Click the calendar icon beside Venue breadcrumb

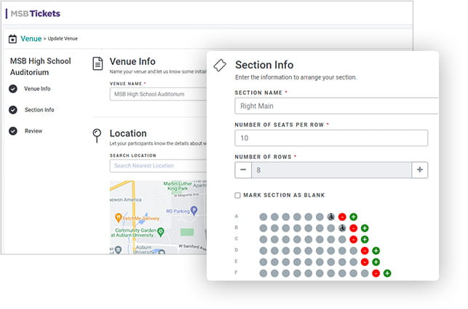[x=12, y=39]
